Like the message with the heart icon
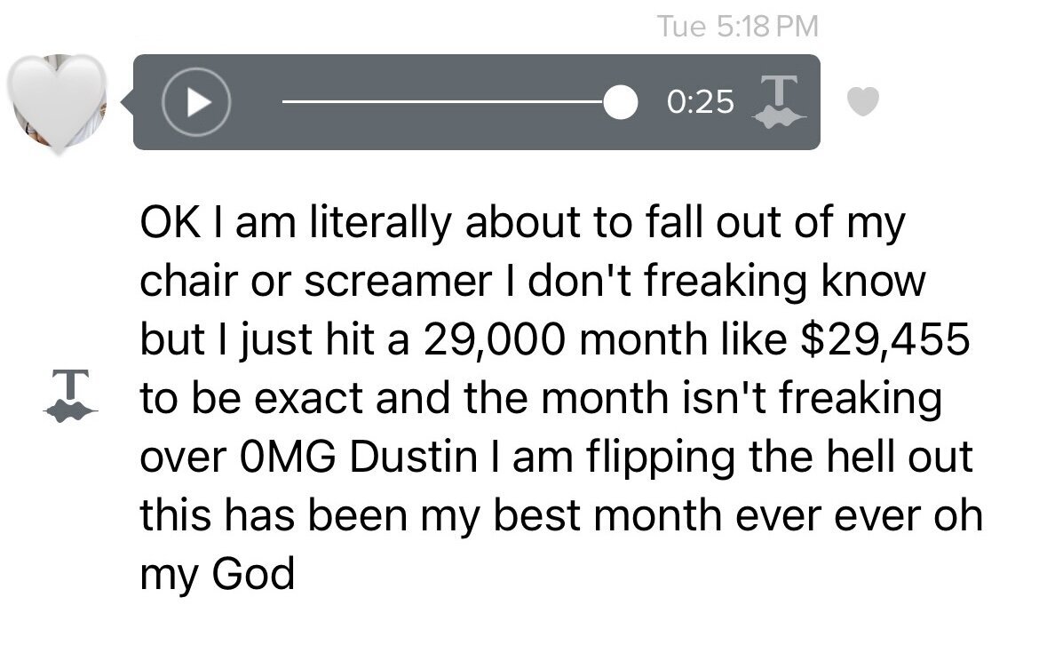The height and width of the screenshot is (645, 1047). coord(862,101)
